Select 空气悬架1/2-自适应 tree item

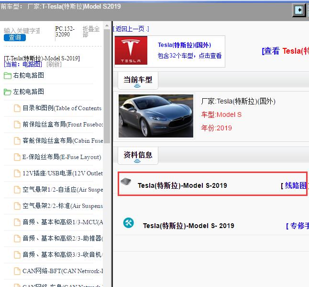coord(63,190)
